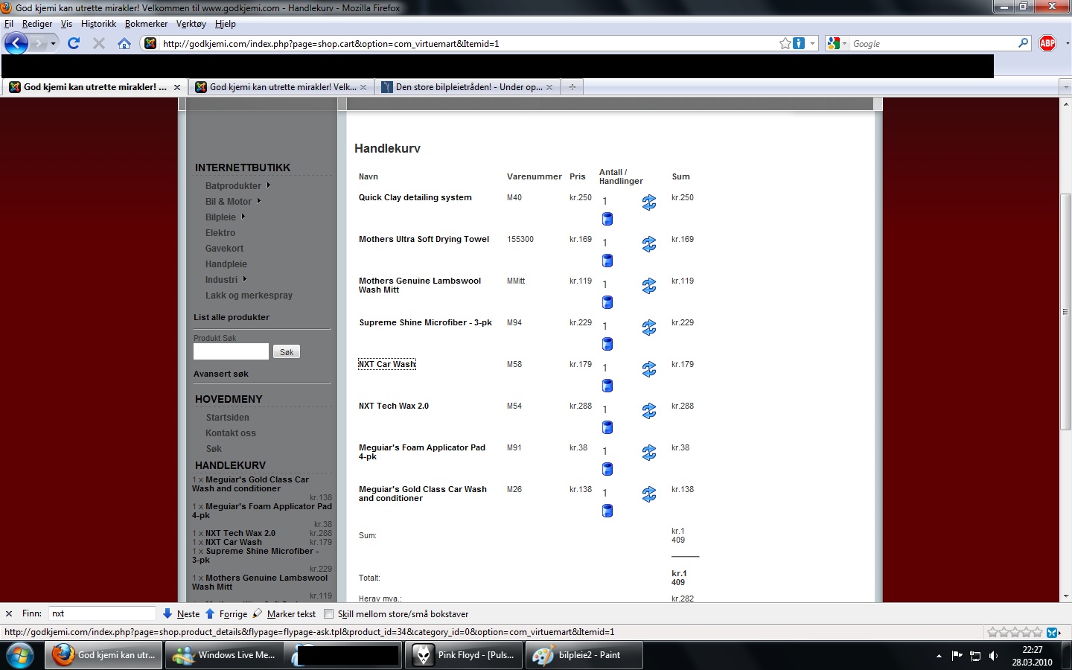
Task: Open Quick Clay detailing system product link
Action: (415, 197)
